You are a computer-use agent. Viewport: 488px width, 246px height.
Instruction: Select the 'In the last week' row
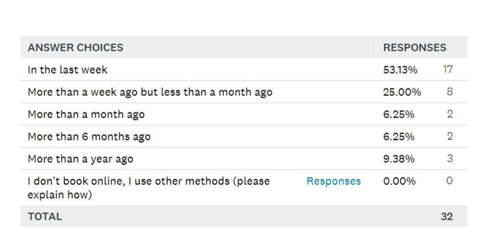pyautogui.click(x=67, y=70)
